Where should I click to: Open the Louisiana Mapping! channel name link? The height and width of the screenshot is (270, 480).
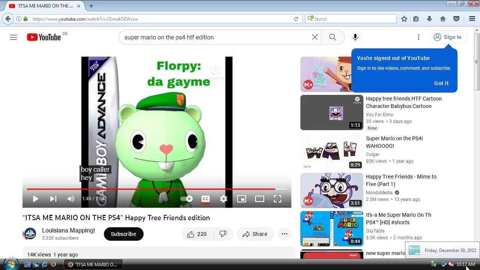[x=68, y=230]
